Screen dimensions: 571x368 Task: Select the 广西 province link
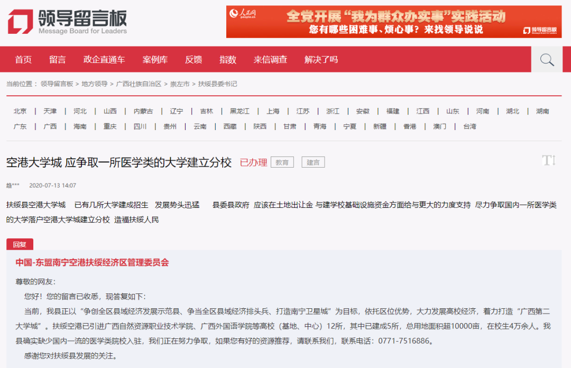(x=50, y=126)
